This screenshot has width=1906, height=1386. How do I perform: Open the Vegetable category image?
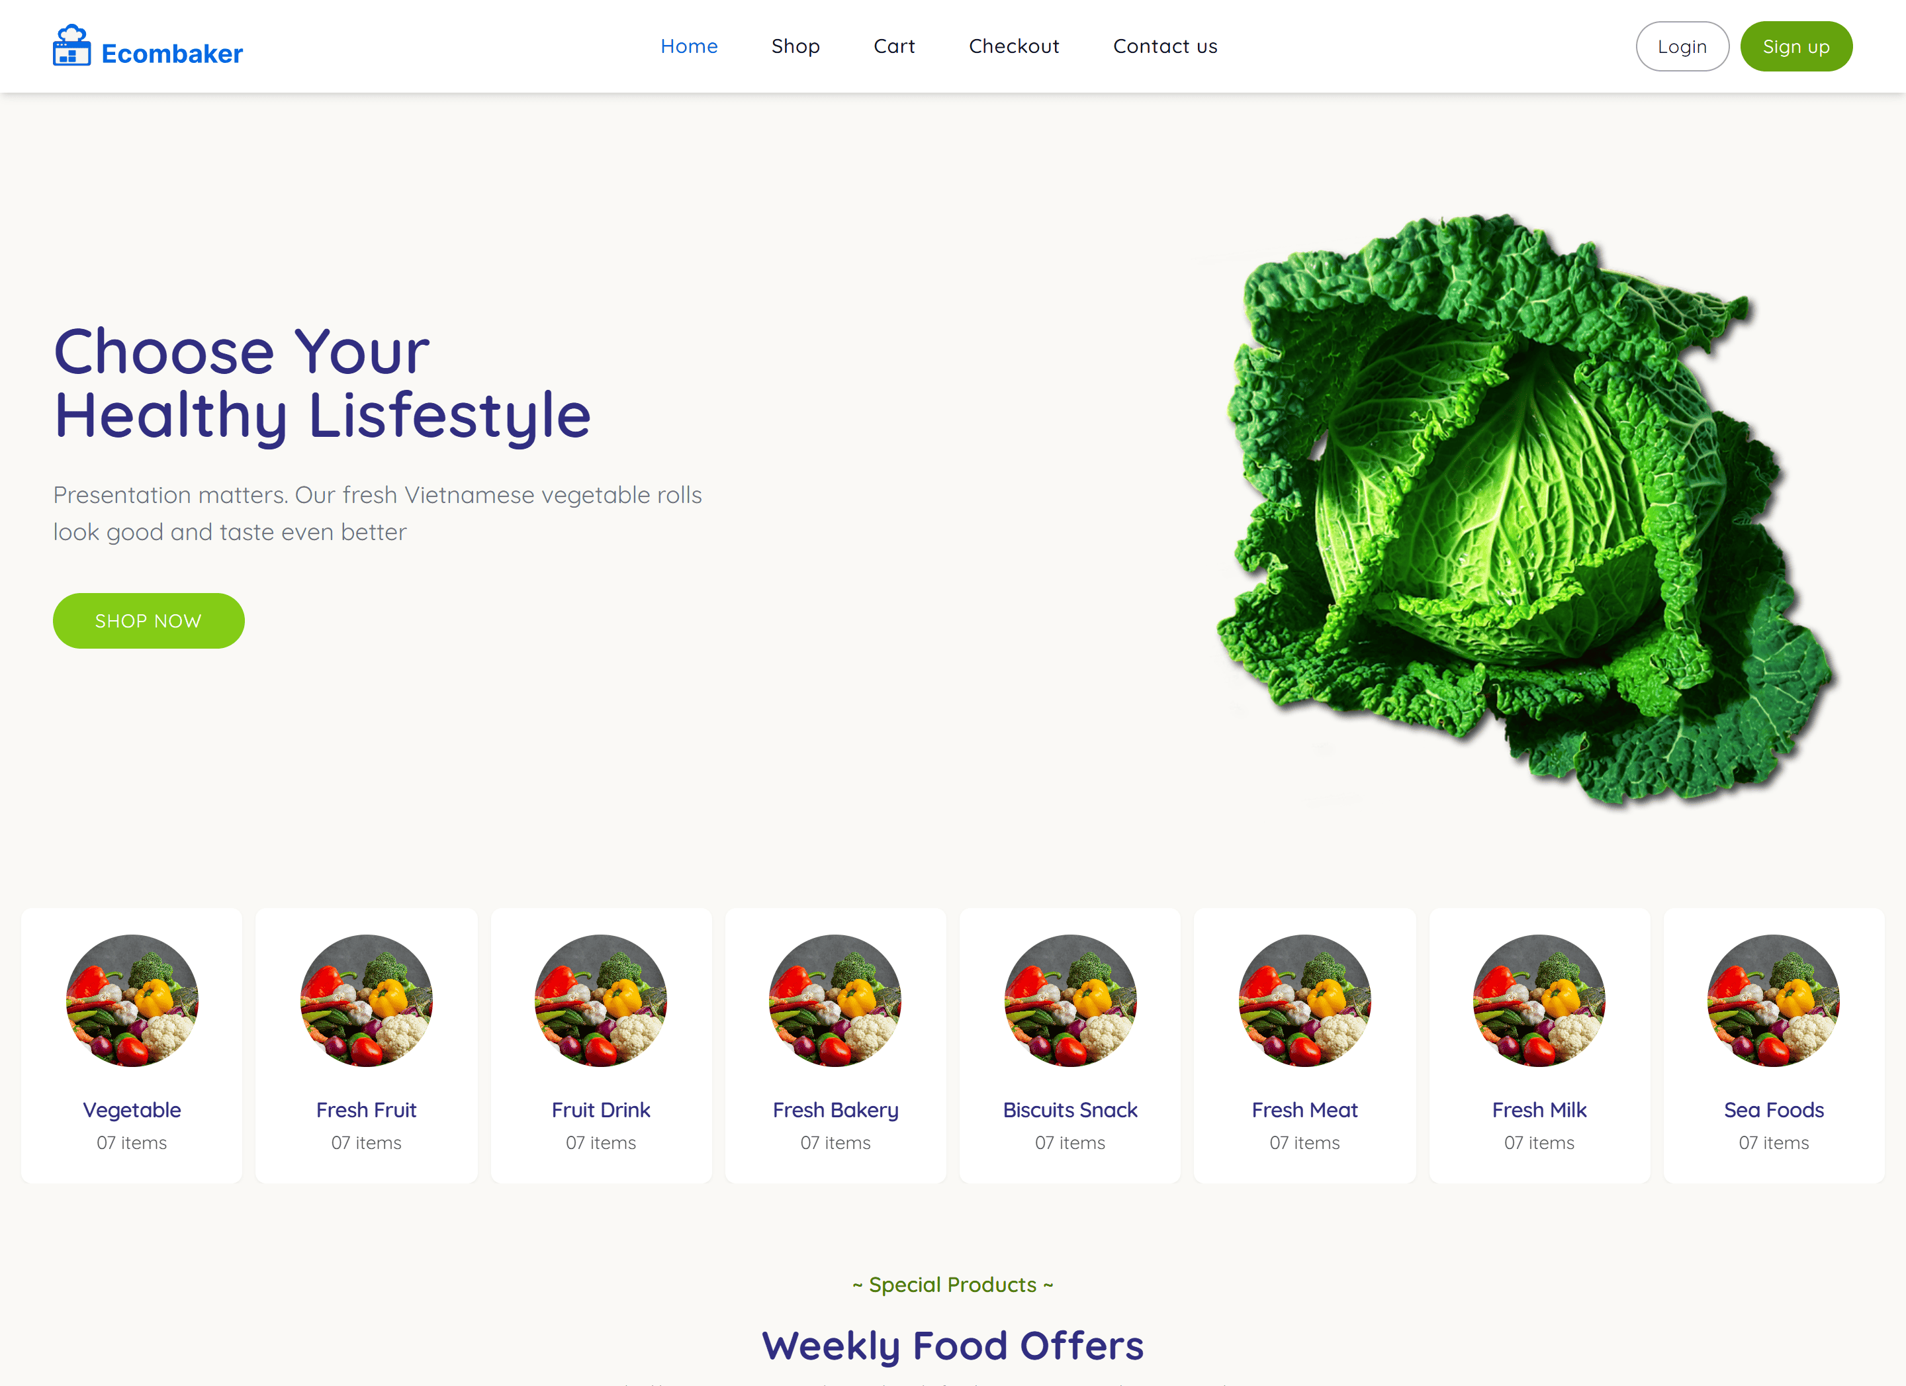click(132, 1000)
